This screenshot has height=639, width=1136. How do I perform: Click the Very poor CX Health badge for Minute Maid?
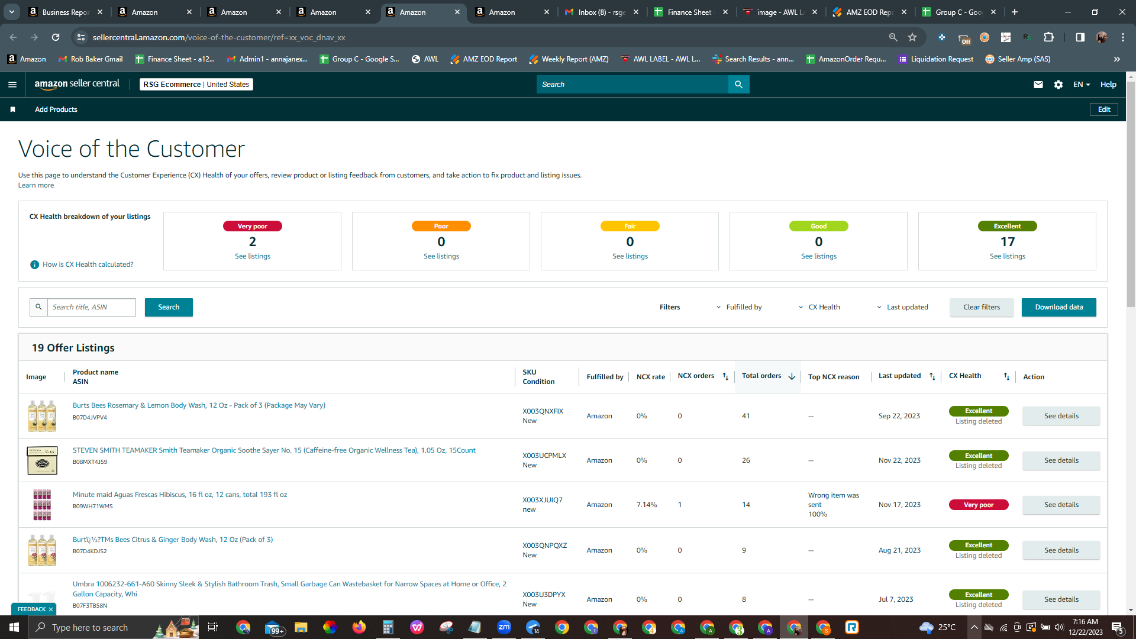[x=979, y=505]
